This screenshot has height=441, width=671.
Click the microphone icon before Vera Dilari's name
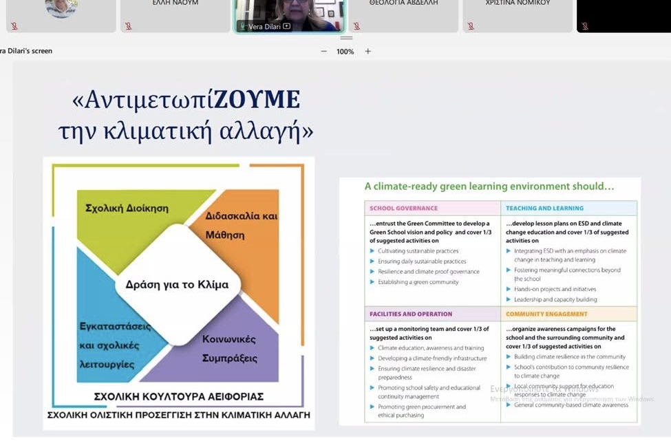click(x=242, y=27)
